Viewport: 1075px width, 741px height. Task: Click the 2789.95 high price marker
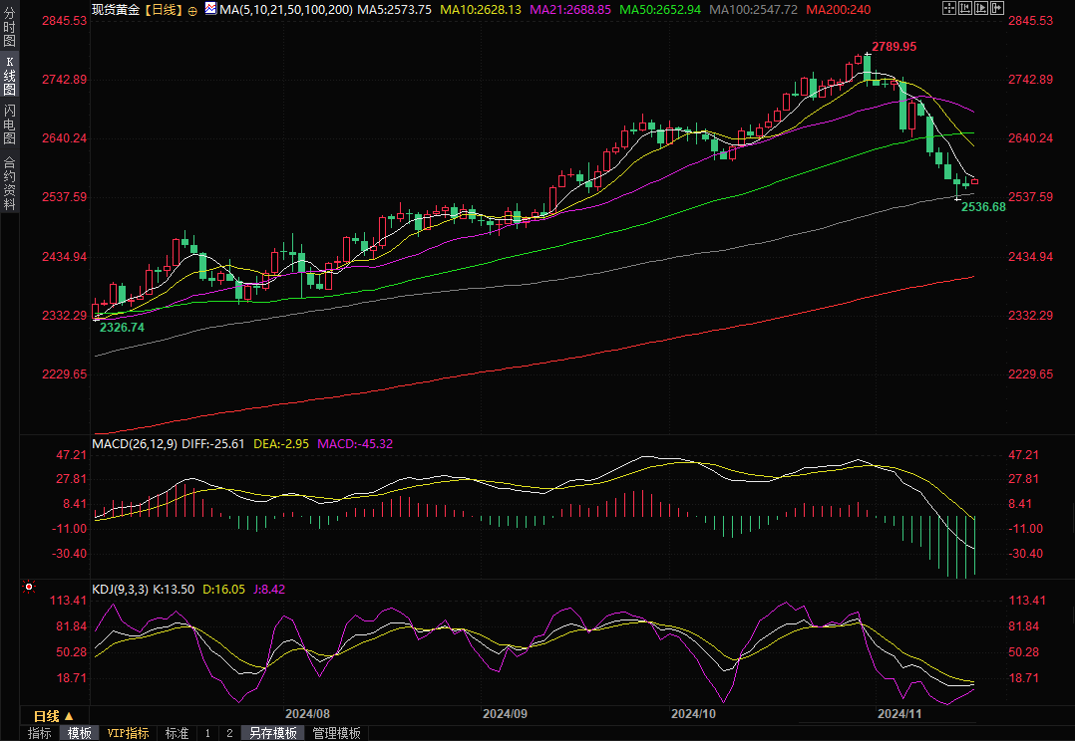[x=895, y=47]
